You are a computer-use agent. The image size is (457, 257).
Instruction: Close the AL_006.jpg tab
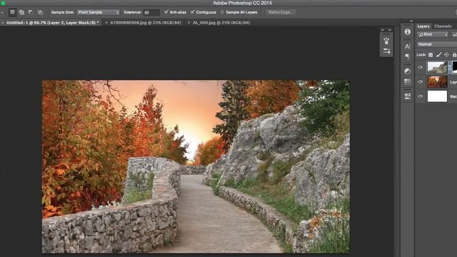(189, 22)
